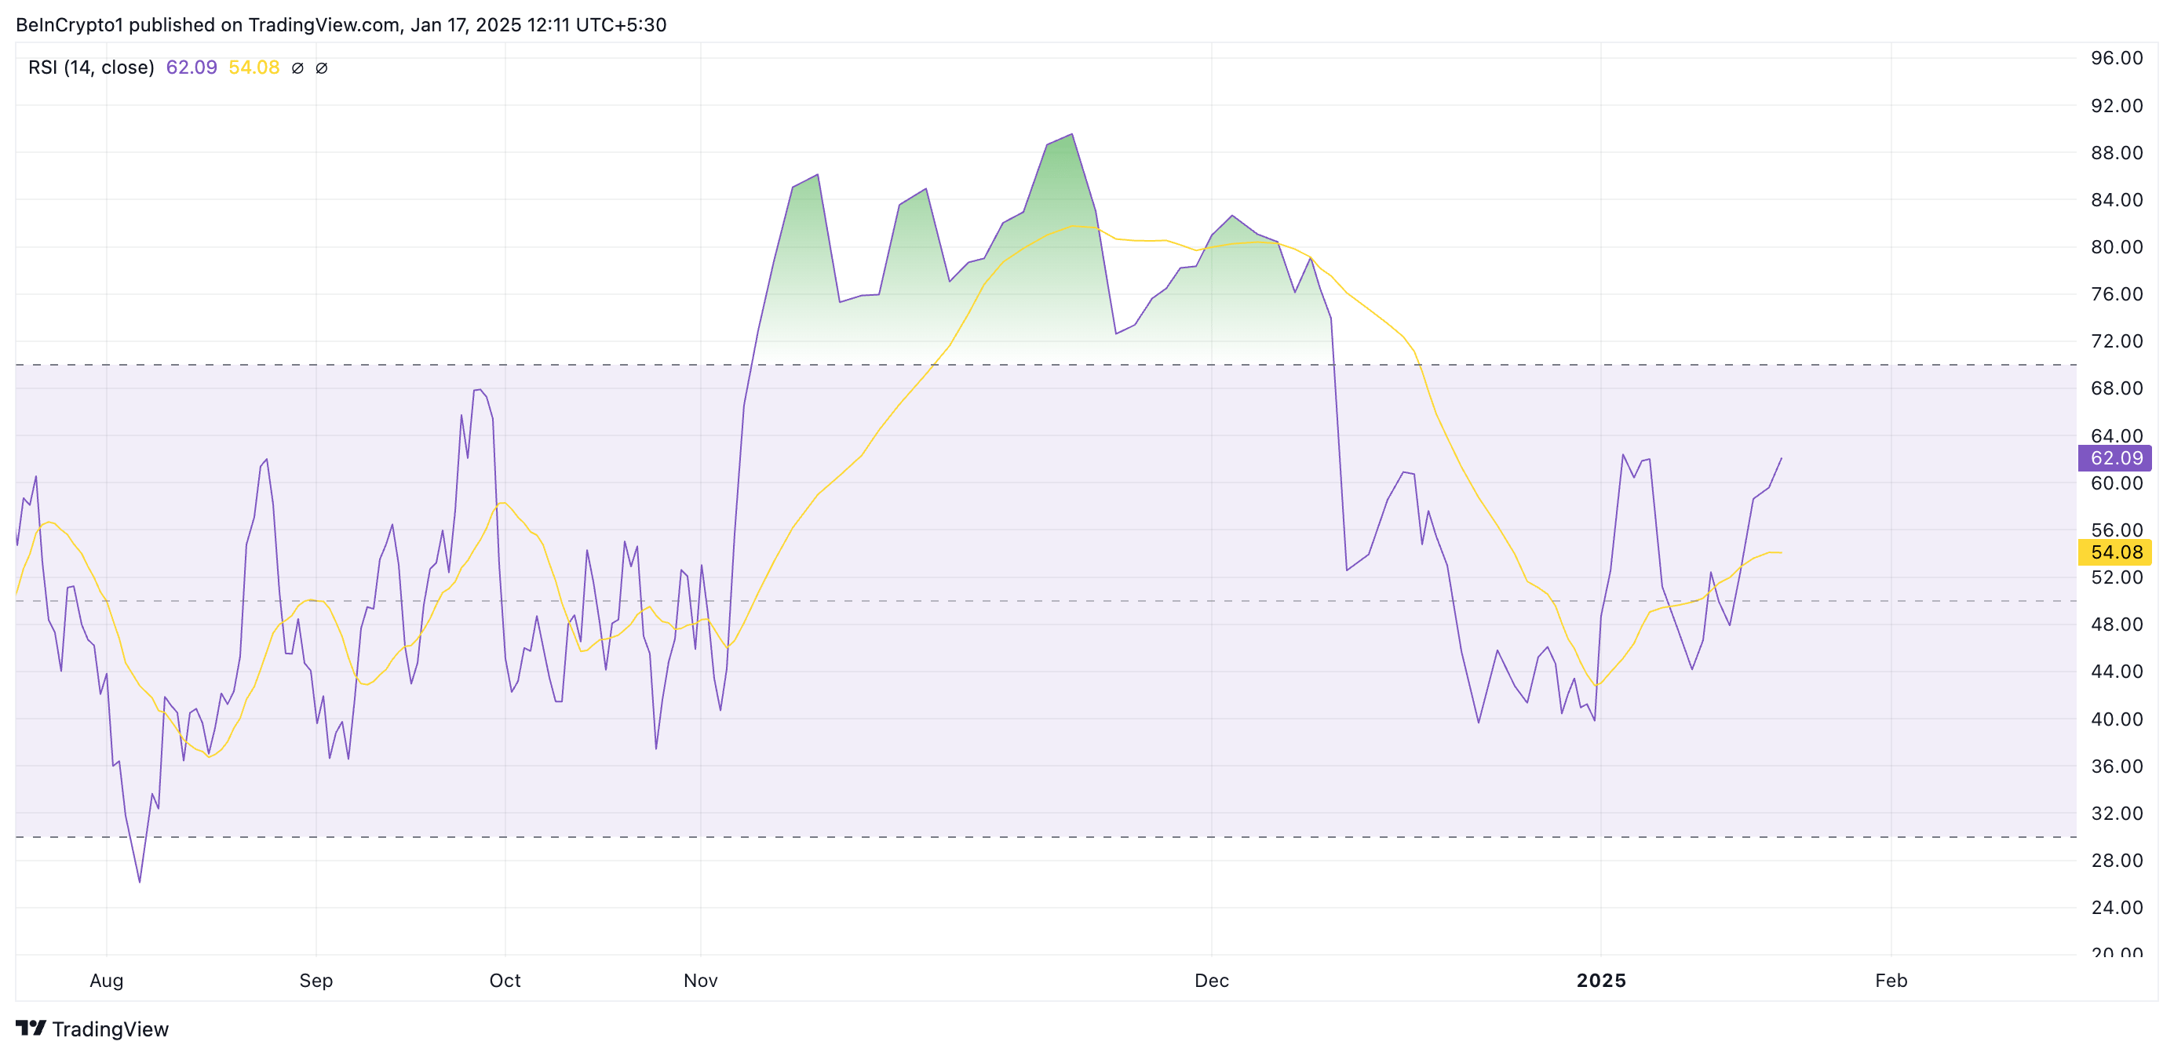
Task: Click the 40.00 value on price scale
Action: pyautogui.click(x=2116, y=719)
